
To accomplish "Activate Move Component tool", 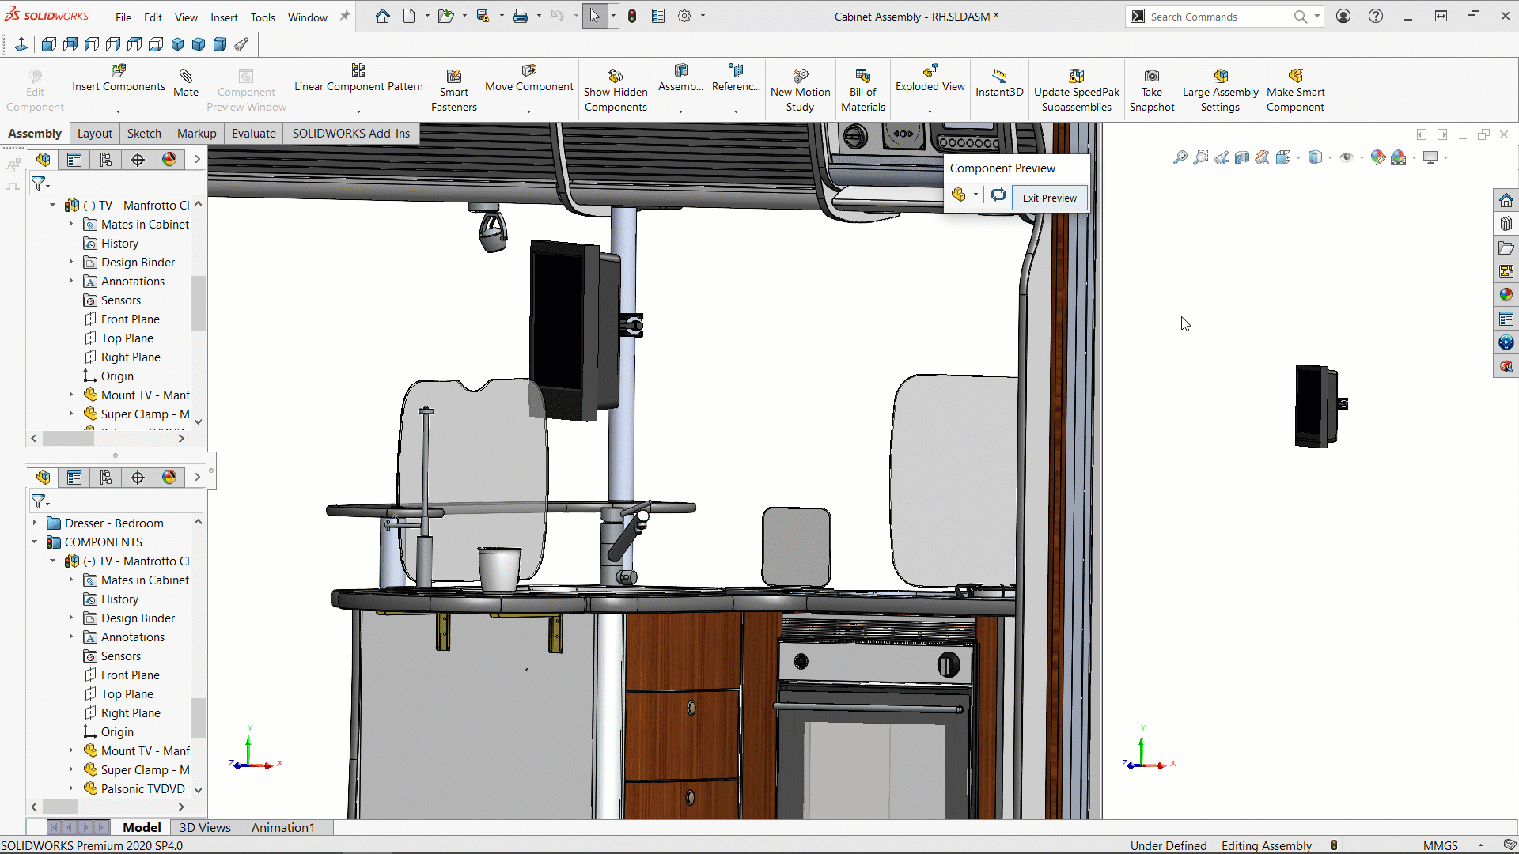I will (x=528, y=78).
